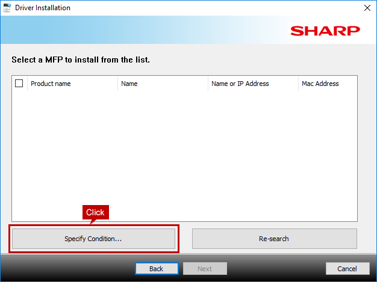Click the Mac Address column header
The image size is (377, 282).
pos(328,84)
